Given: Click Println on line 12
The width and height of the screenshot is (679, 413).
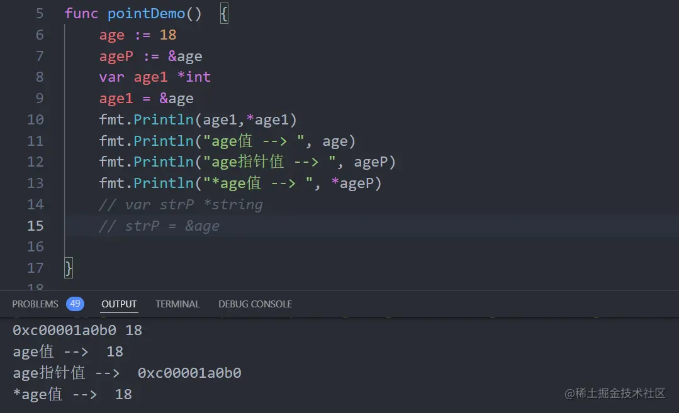Looking at the screenshot, I should pyautogui.click(x=163, y=162).
